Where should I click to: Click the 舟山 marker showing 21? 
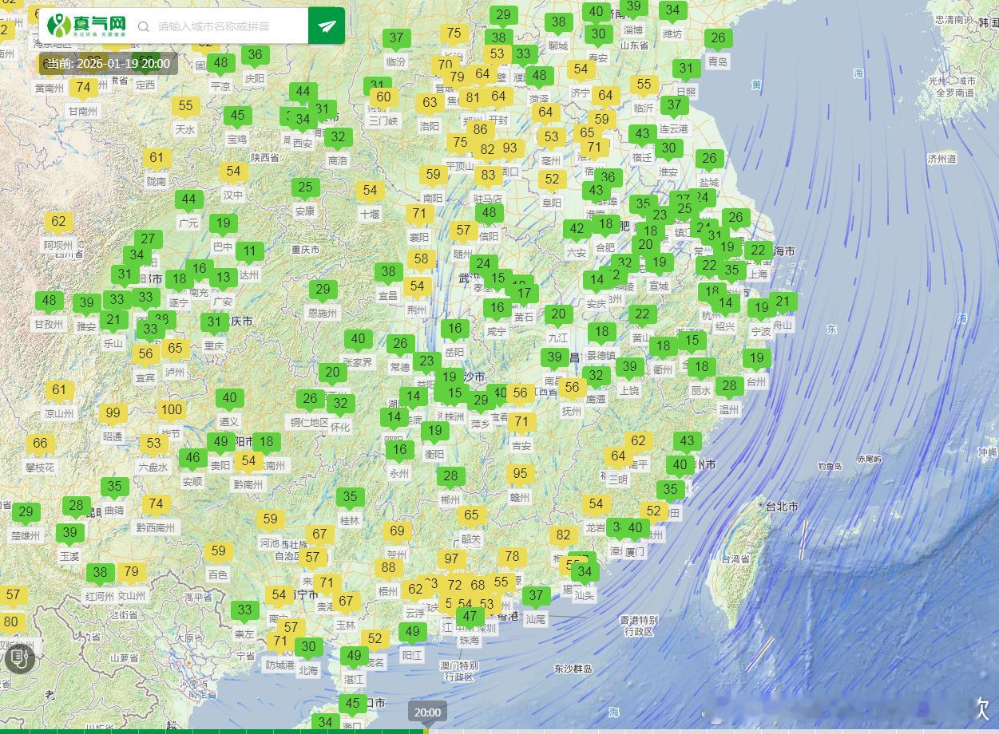click(x=783, y=303)
